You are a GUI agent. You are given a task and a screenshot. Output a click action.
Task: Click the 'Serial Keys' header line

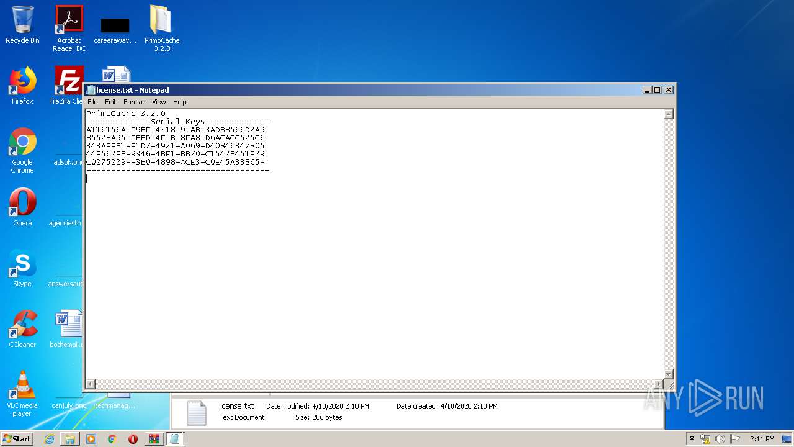click(x=178, y=122)
